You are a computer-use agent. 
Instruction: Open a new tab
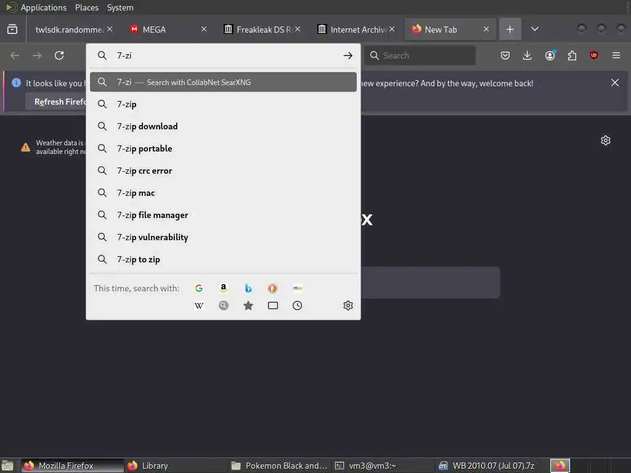coord(510,30)
